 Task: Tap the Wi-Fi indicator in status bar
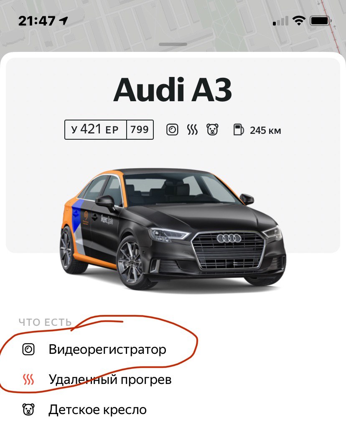tap(299, 20)
